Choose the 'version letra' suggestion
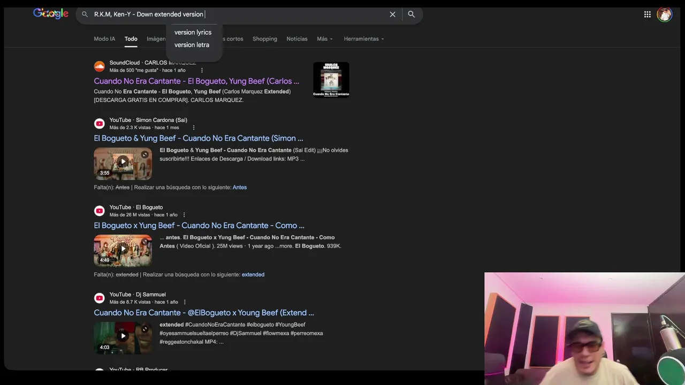Viewport: 685px width, 385px height. tap(192, 45)
